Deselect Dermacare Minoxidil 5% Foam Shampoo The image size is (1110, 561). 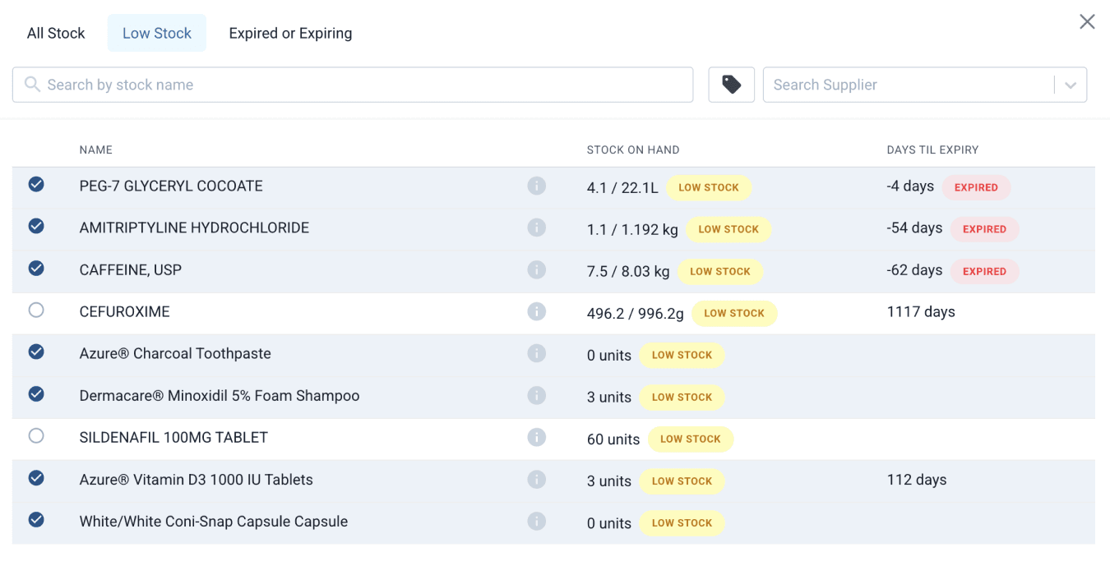[x=36, y=394]
